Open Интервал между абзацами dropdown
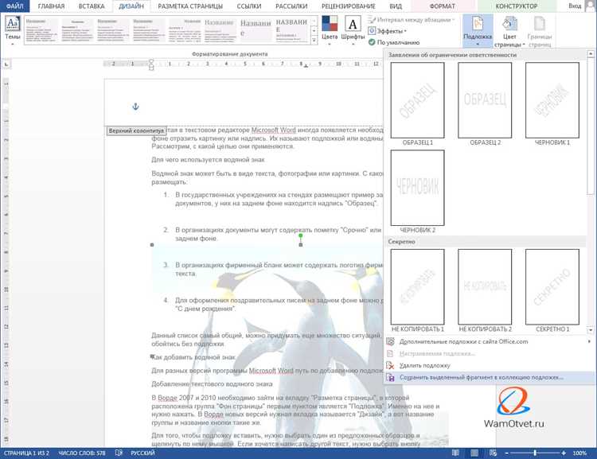The image size is (597, 459). (x=412, y=20)
